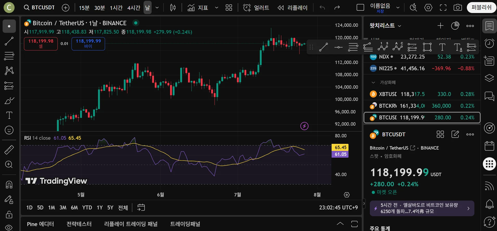Viewport: 497px width, 231px height.
Task: Toggle magnet mode for drawings
Action: [9, 185]
